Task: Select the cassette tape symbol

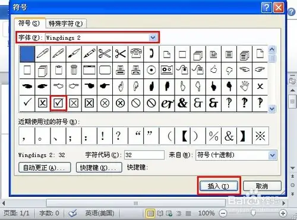Action: (x=167, y=70)
